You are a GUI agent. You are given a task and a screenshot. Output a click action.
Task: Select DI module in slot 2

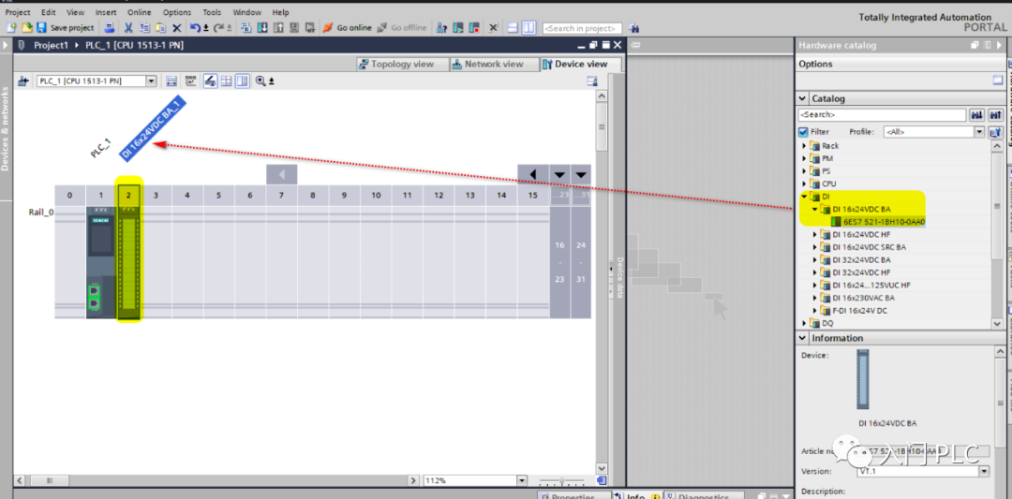point(129,262)
